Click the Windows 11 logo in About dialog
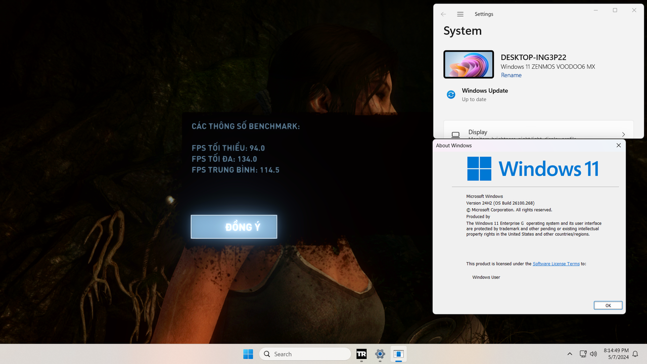The width and height of the screenshot is (647, 364). click(533, 168)
